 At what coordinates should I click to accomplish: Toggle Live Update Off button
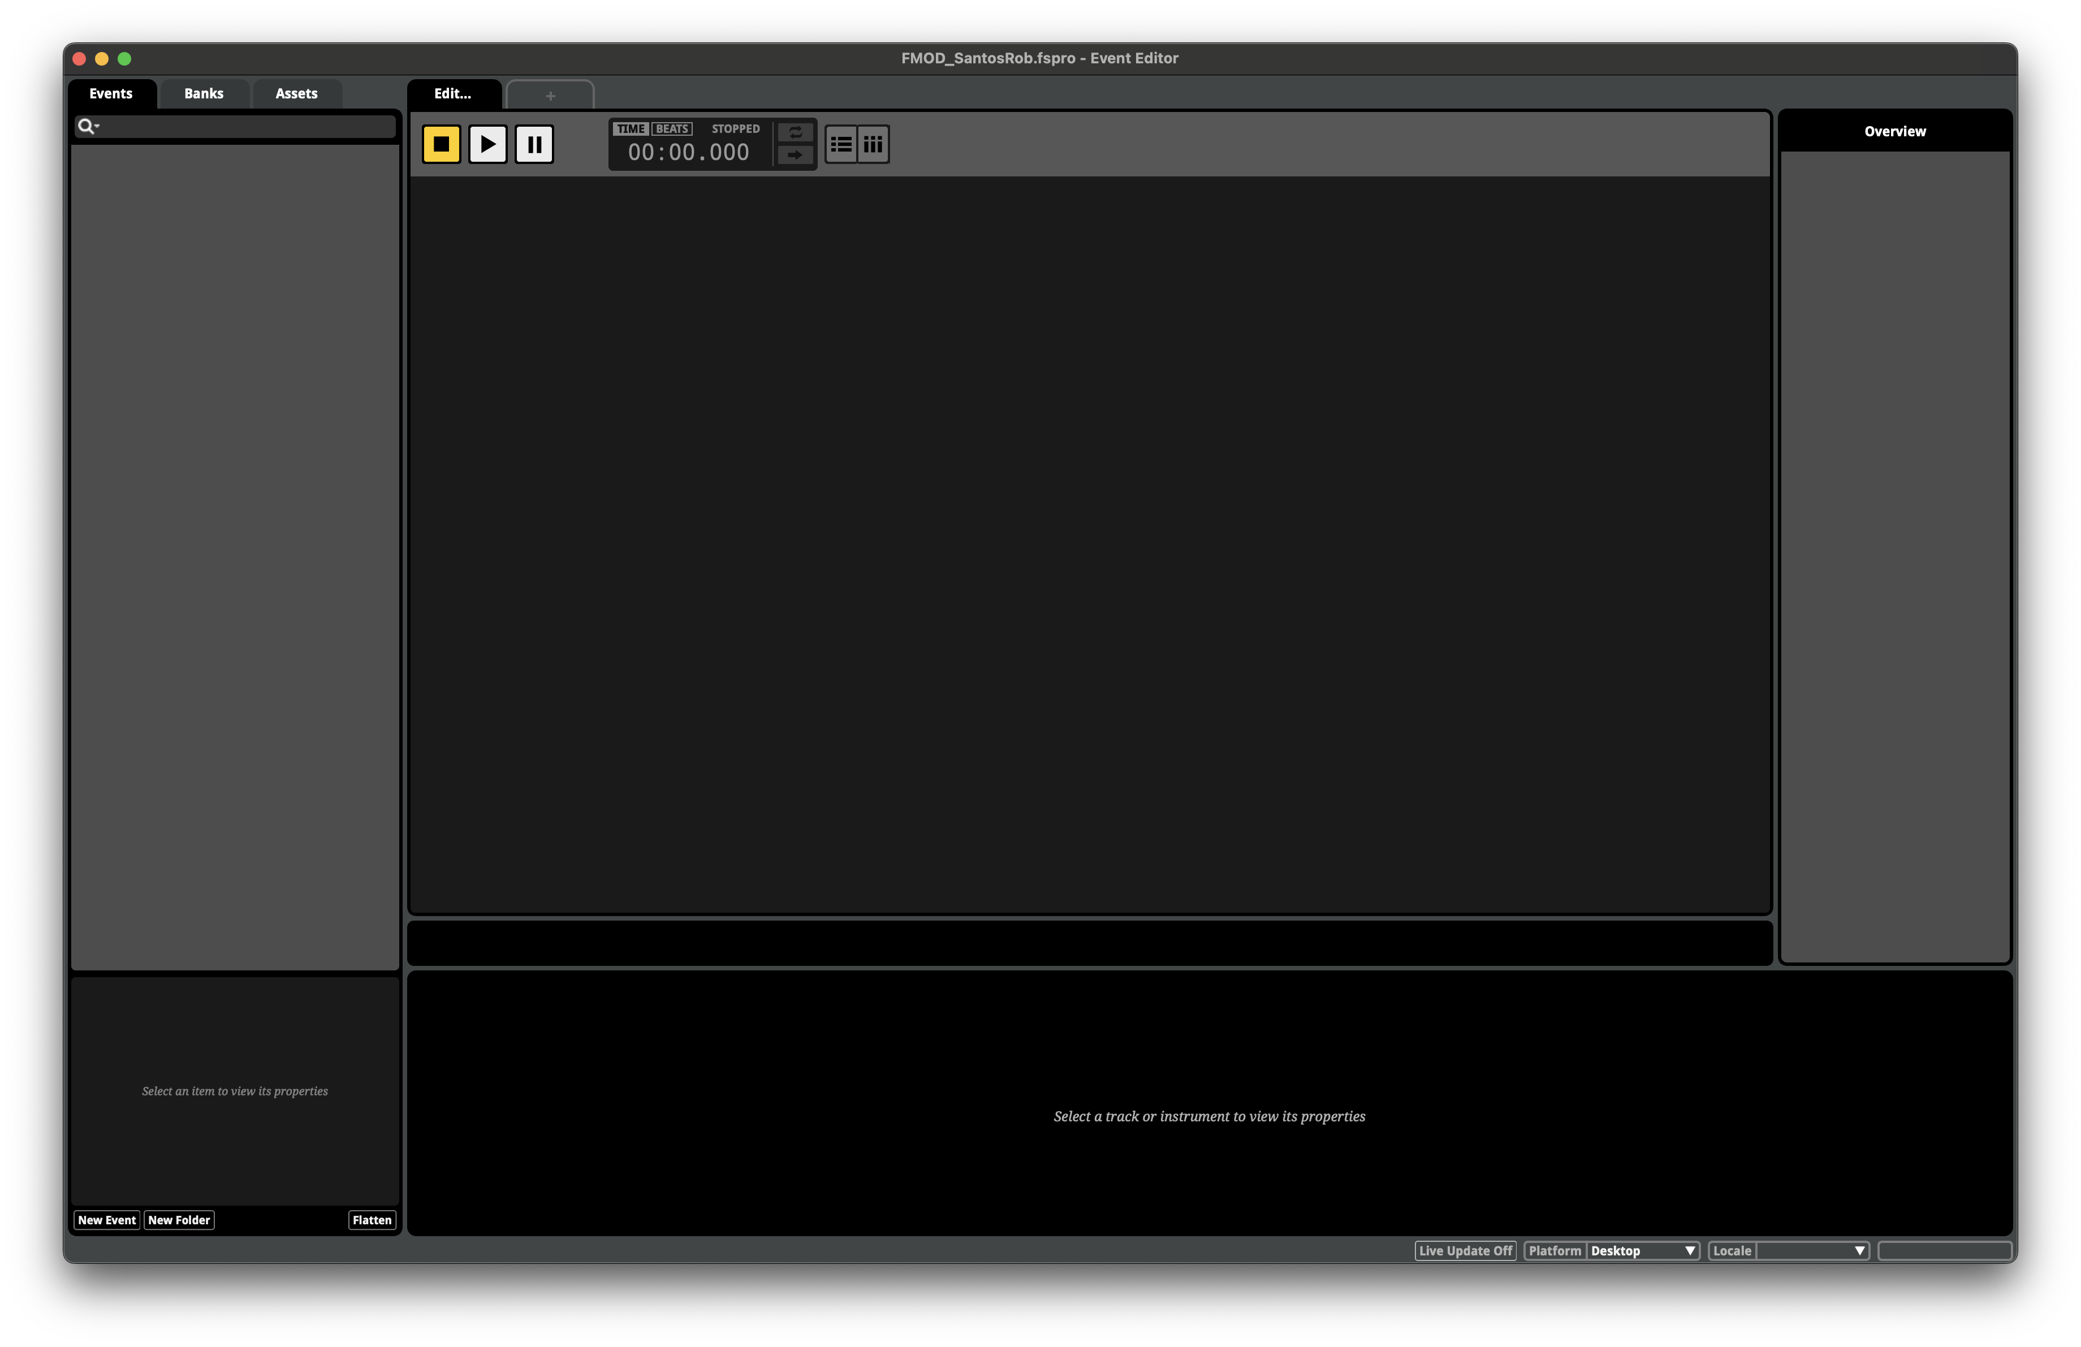pos(1465,1251)
